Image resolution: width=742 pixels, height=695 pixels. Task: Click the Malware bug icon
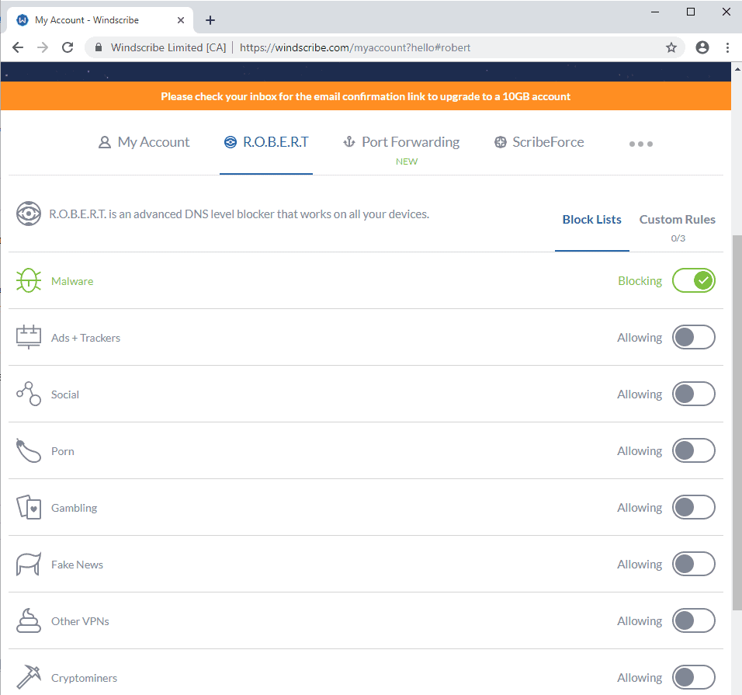coord(29,281)
